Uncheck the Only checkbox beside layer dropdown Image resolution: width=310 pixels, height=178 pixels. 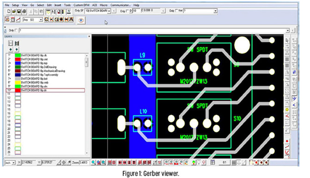(82, 11)
